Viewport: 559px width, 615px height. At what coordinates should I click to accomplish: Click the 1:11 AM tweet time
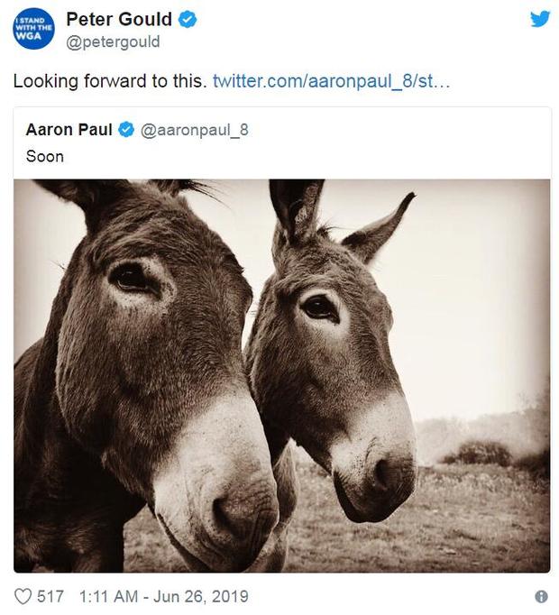(109, 596)
